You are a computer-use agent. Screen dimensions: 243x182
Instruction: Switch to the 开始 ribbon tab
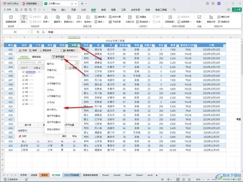coord(53,9)
